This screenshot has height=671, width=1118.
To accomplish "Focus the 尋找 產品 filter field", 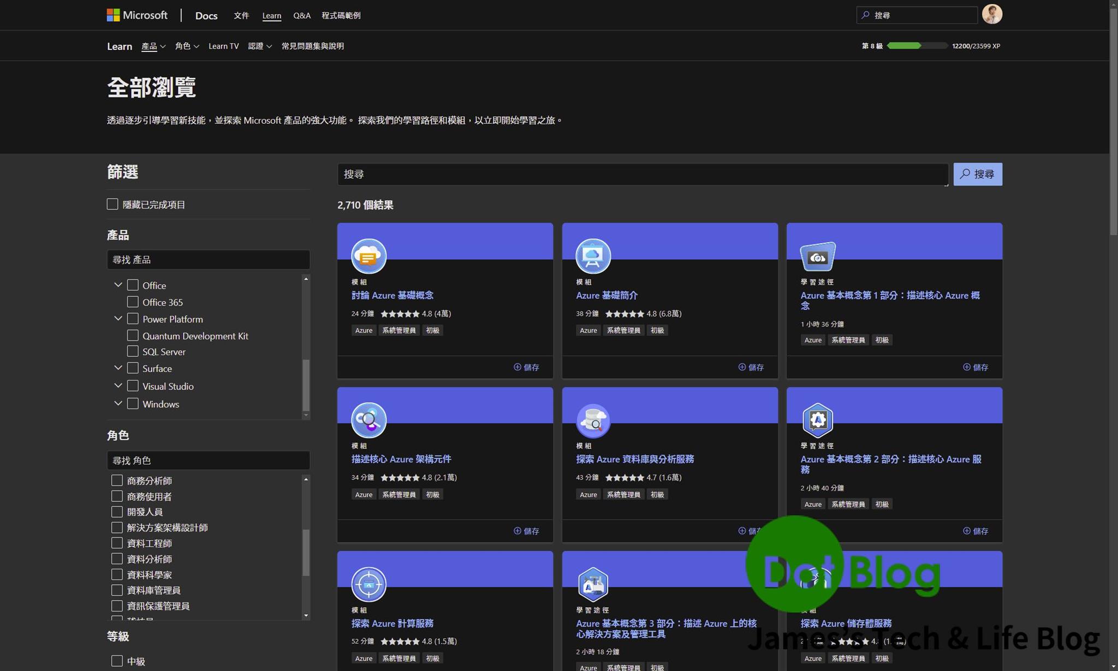I will [x=208, y=260].
